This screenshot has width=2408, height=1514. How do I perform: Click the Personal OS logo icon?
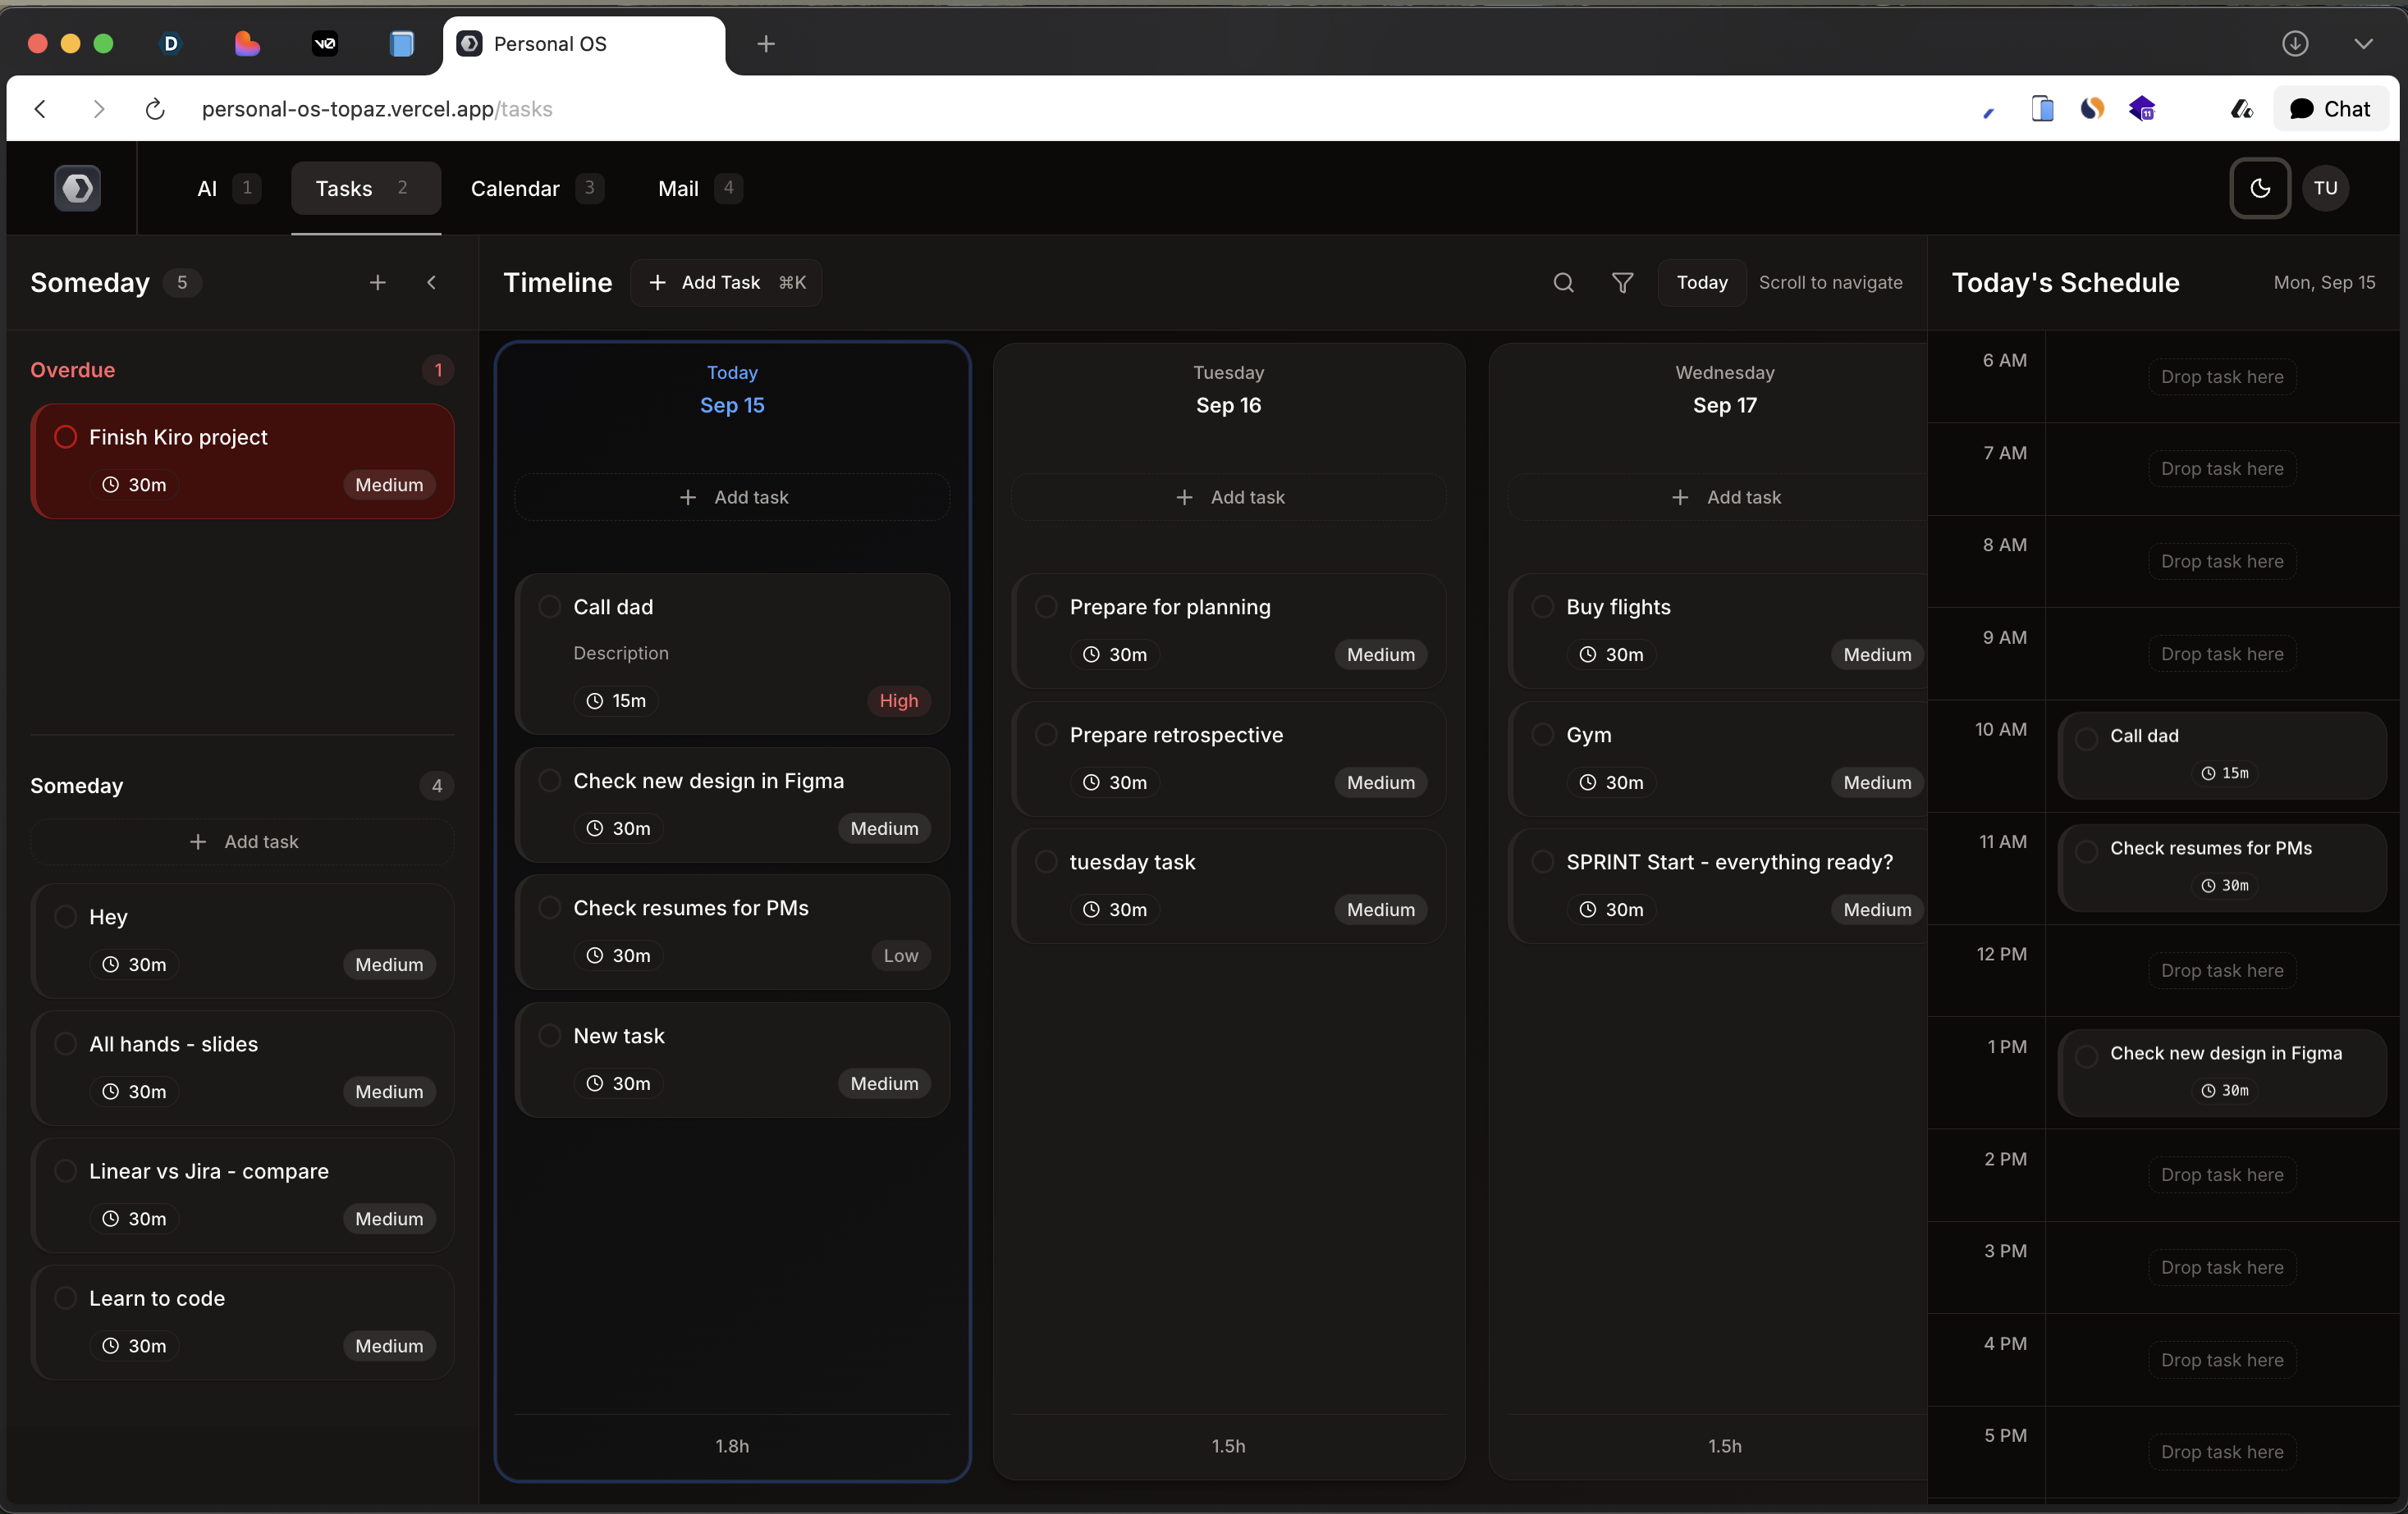pos(78,188)
